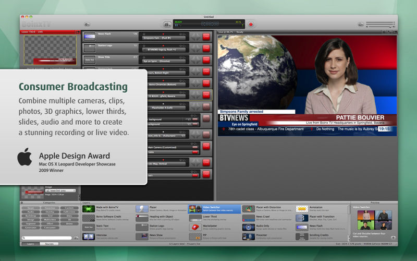Click the layer search field
The image size is (417, 261).
(47, 238)
